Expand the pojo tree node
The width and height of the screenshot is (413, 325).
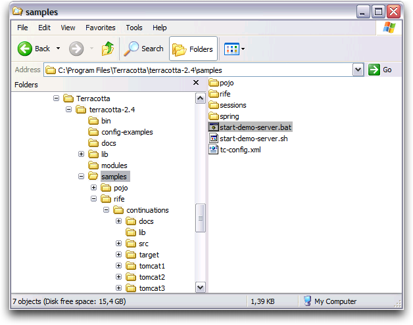pos(94,188)
